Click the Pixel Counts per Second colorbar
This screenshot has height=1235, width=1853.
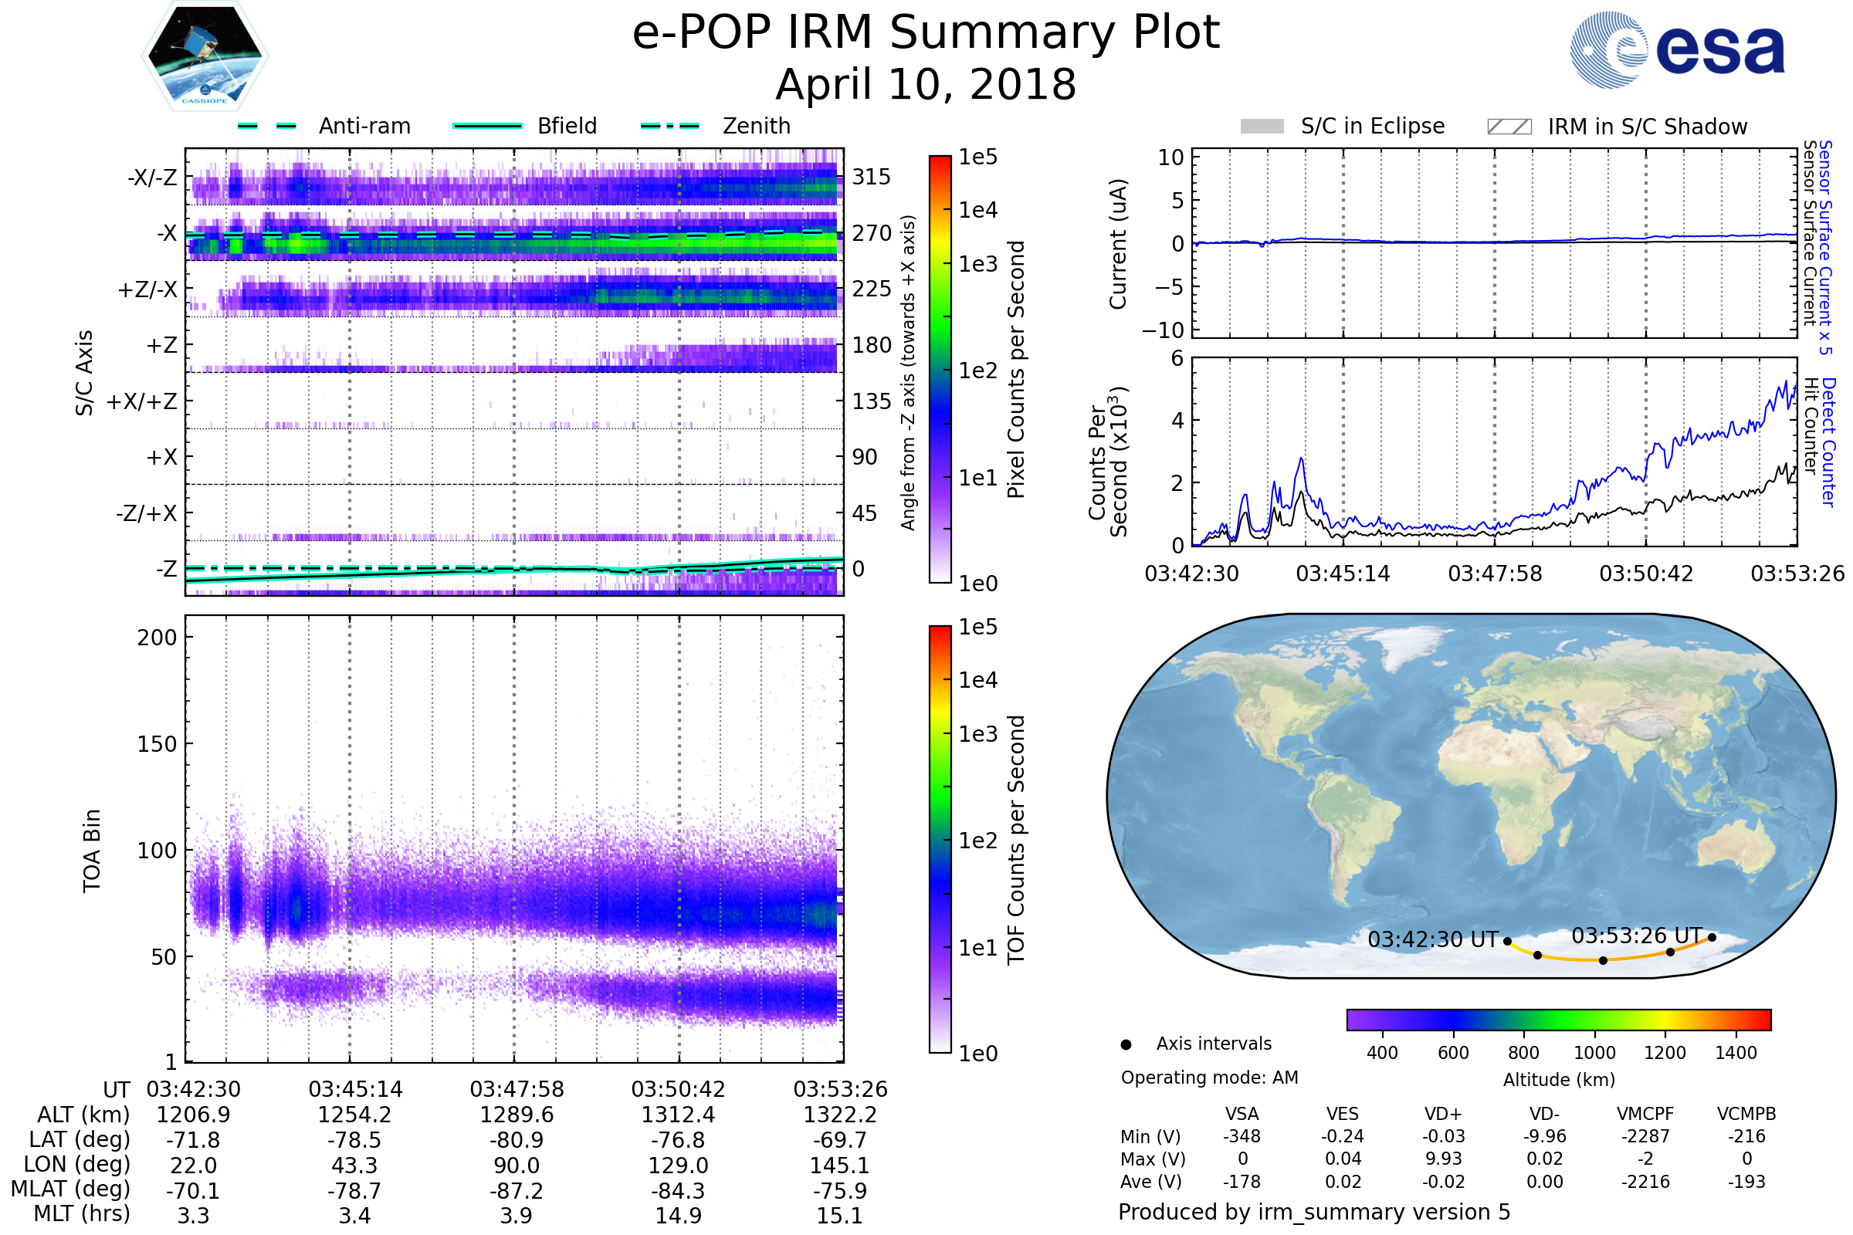click(940, 370)
